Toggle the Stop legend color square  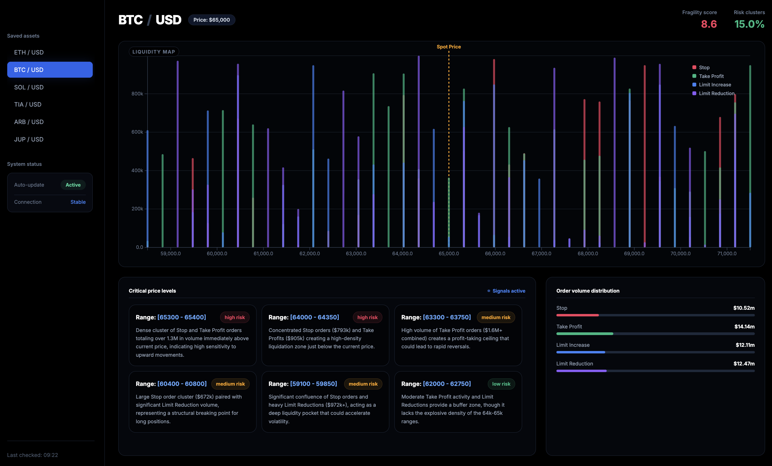694,67
